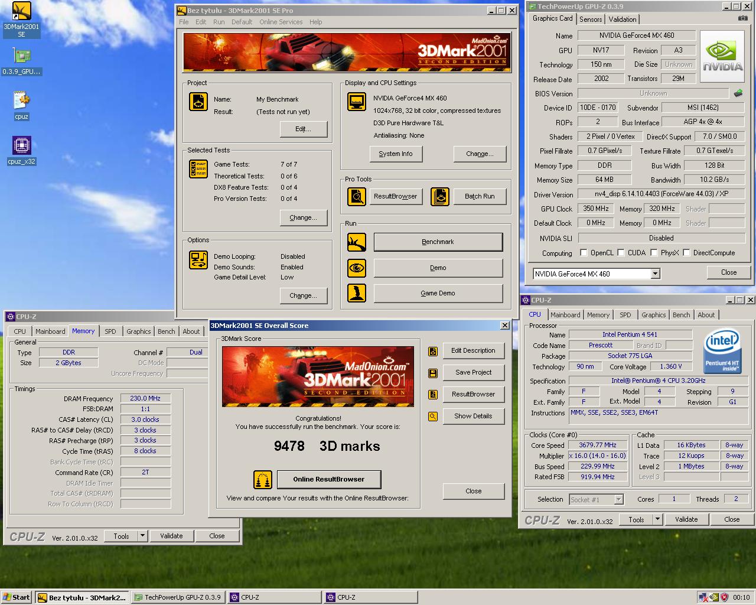Start the Benchmark run button

[x=438, y=242]
